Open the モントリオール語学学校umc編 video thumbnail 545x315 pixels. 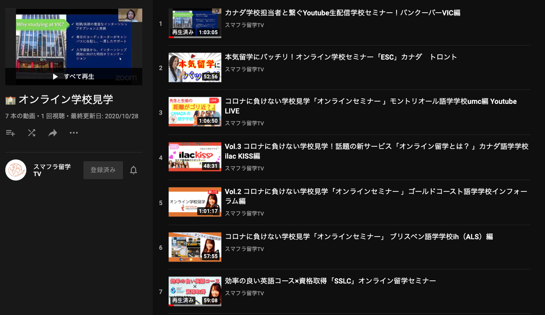click(x=195, y=112)
